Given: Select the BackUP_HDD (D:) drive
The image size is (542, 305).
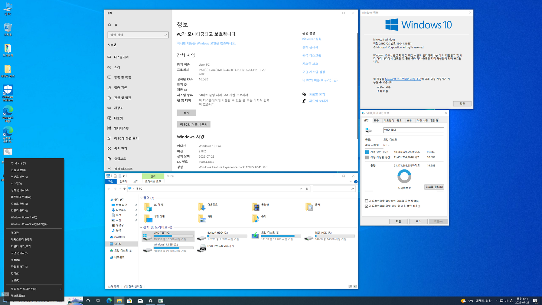Looking at the screenshot, I should (x=222, y=236).
